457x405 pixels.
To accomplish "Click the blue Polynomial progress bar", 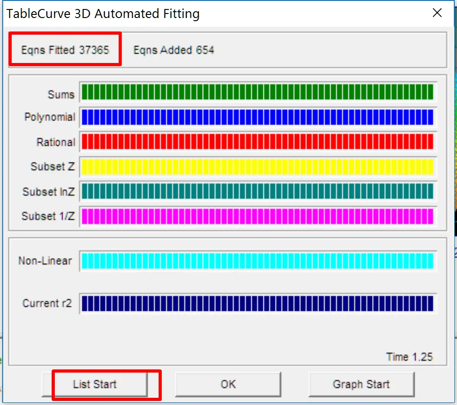I will click(257, 117).
